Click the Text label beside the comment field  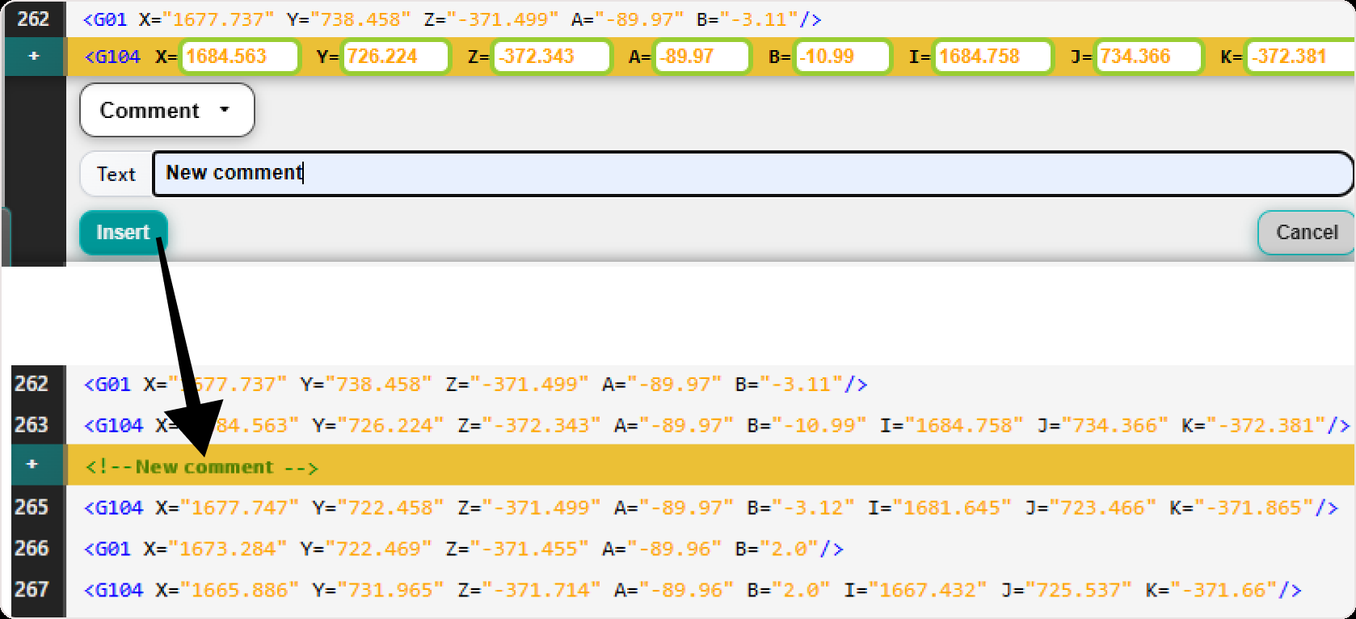click(116, 174)
